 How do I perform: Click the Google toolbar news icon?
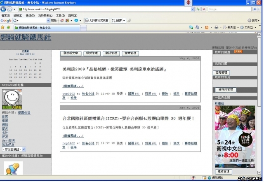pos(62,21)
